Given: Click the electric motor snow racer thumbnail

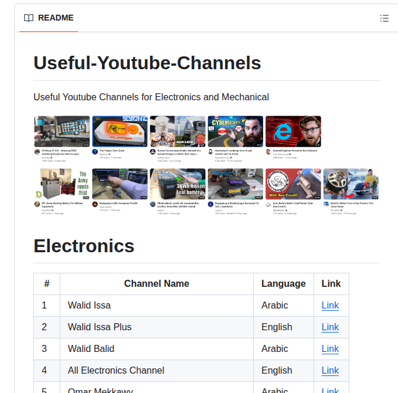Looking at the screenshot, I should click(351, 184).
